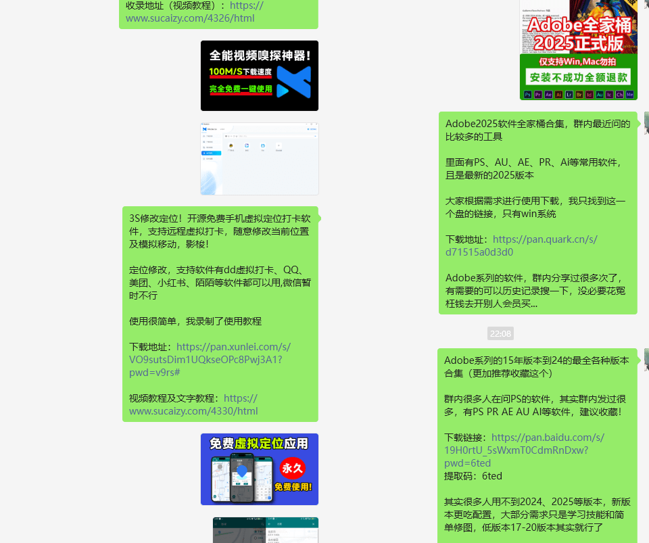Click the Ps icon in the Adobe banner

pos(528,95)
